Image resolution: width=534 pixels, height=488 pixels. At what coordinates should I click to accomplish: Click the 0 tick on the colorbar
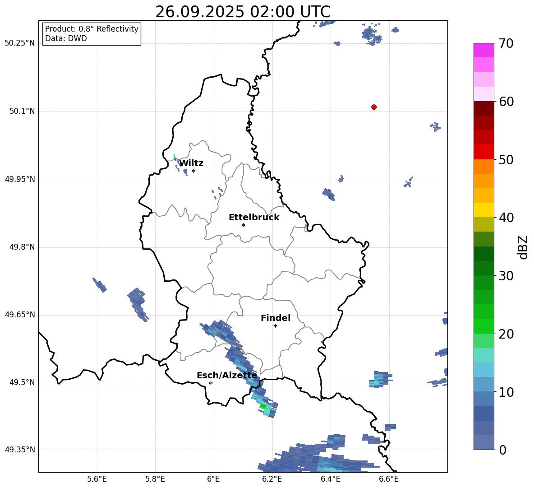502,450
